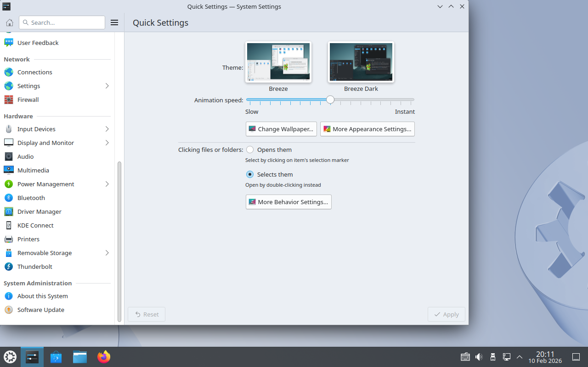This screenshot has height=367, width=588.
Task: Open KDE Connect from sidebar
Action: [x=35, y=225]
